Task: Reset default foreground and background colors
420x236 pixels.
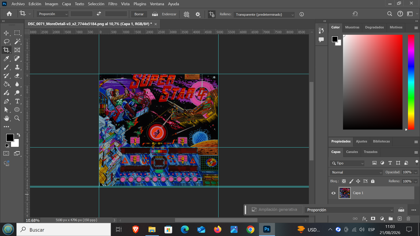Action: click(7, 146)
